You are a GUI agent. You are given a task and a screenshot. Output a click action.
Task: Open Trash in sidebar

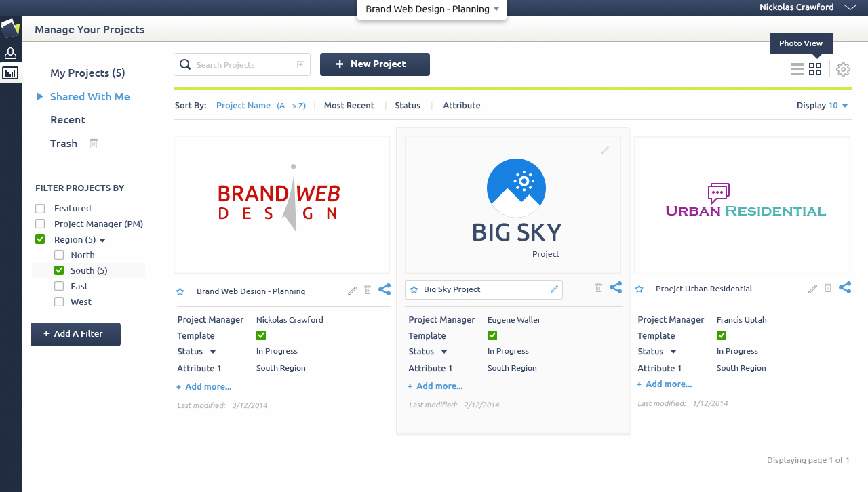click(64, 144)
